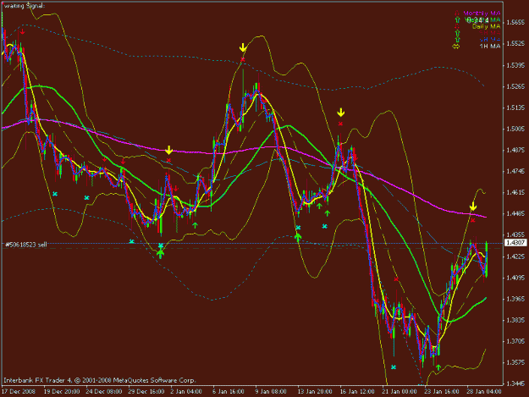Click the green up arrow beside Weekly MA

tap(457, 20)
